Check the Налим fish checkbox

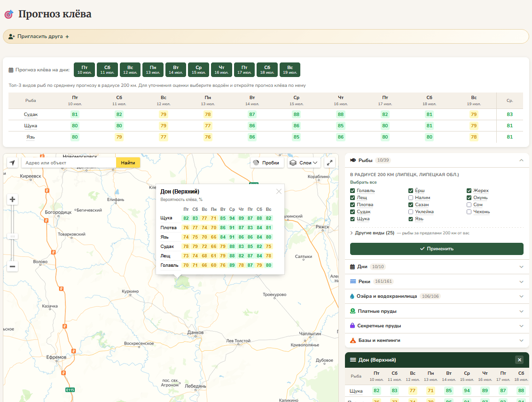pyautogui.click(x=411, y=198)
